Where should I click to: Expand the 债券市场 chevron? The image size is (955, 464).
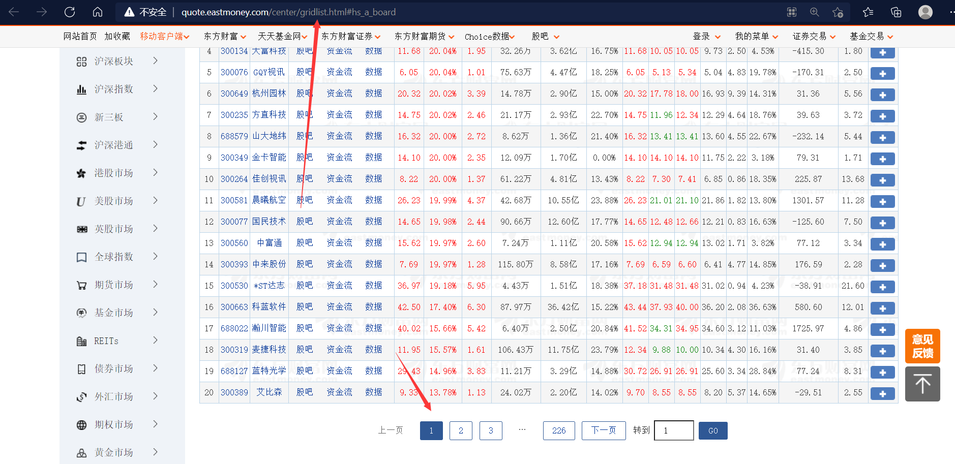point(156,368)
